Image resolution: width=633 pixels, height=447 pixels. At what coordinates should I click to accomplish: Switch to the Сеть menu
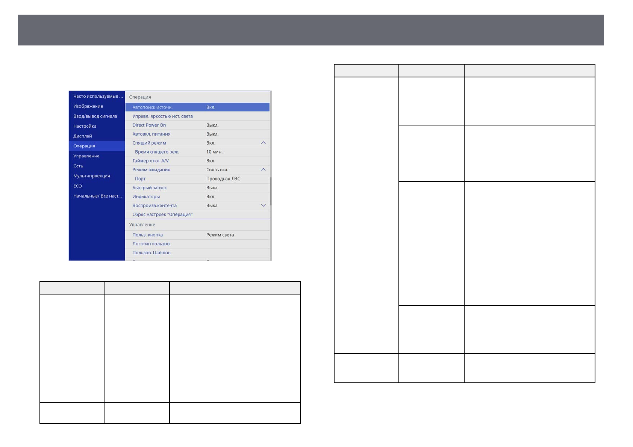[x=78, y=166]
